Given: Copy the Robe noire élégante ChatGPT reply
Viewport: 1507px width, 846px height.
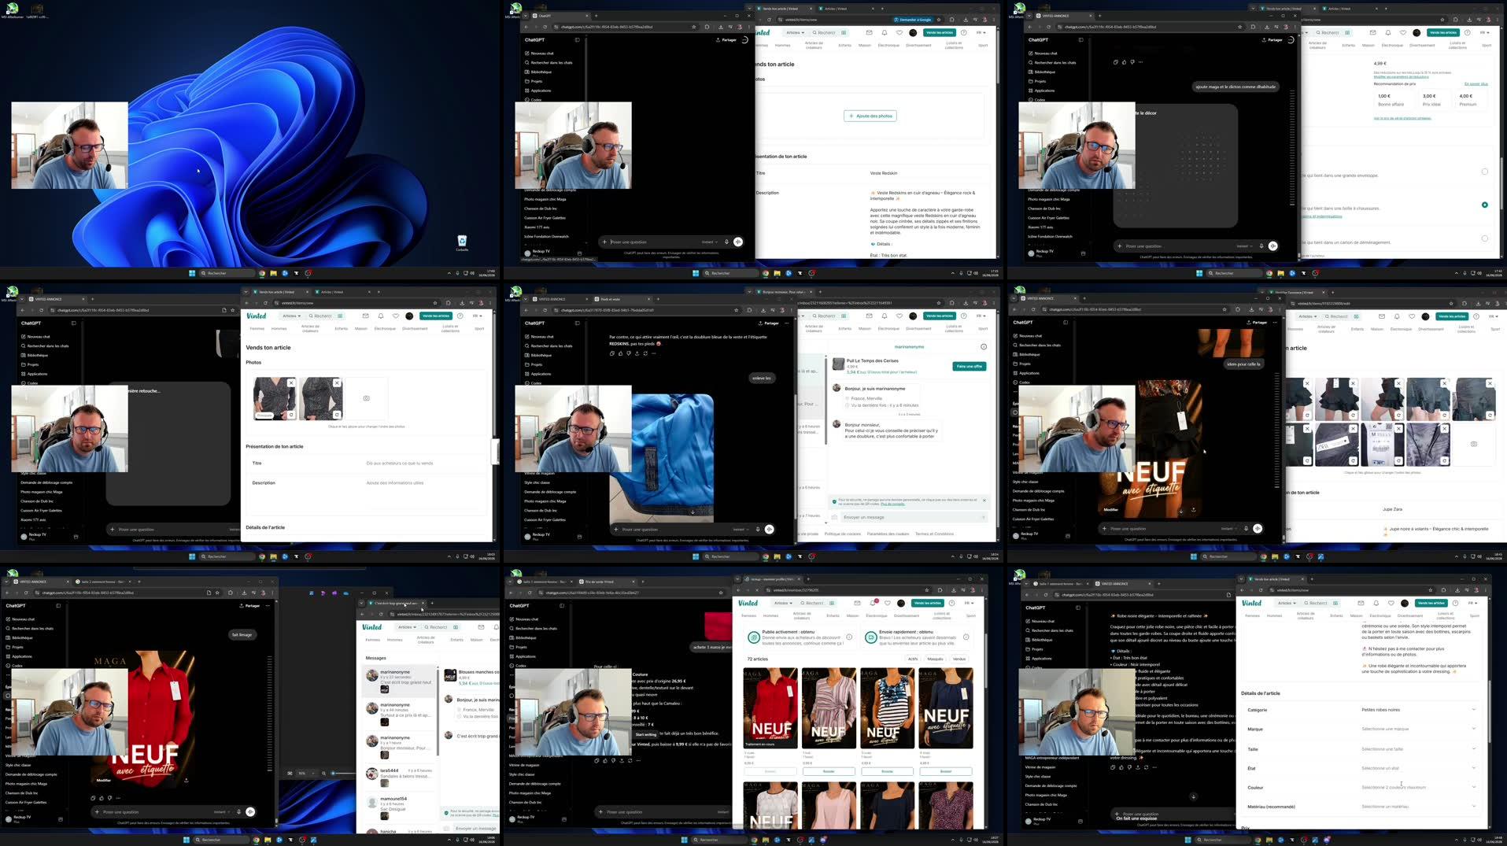Looking at the screenshot, I should click(1114, 767).
